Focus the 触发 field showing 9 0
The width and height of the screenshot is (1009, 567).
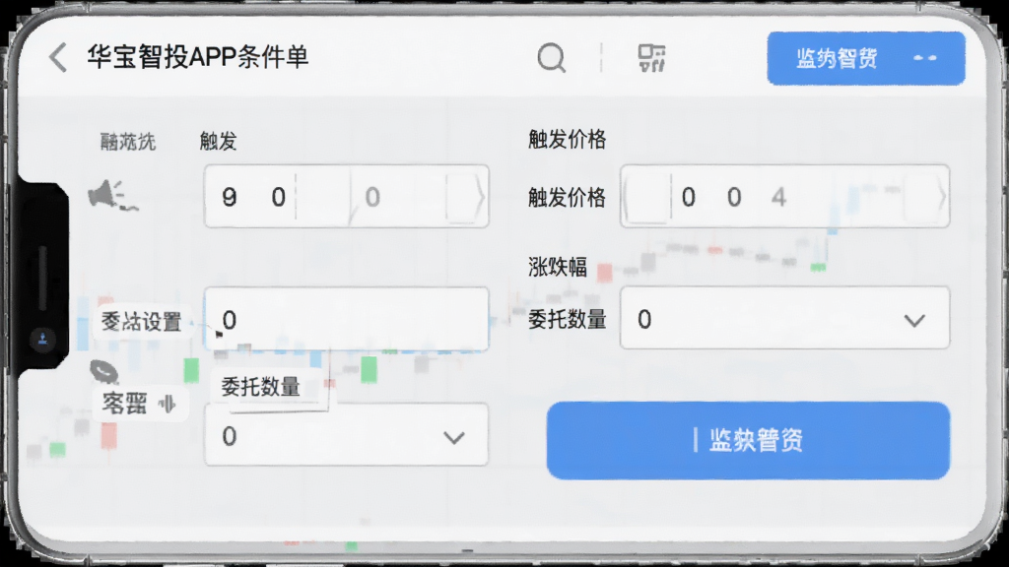346,196
